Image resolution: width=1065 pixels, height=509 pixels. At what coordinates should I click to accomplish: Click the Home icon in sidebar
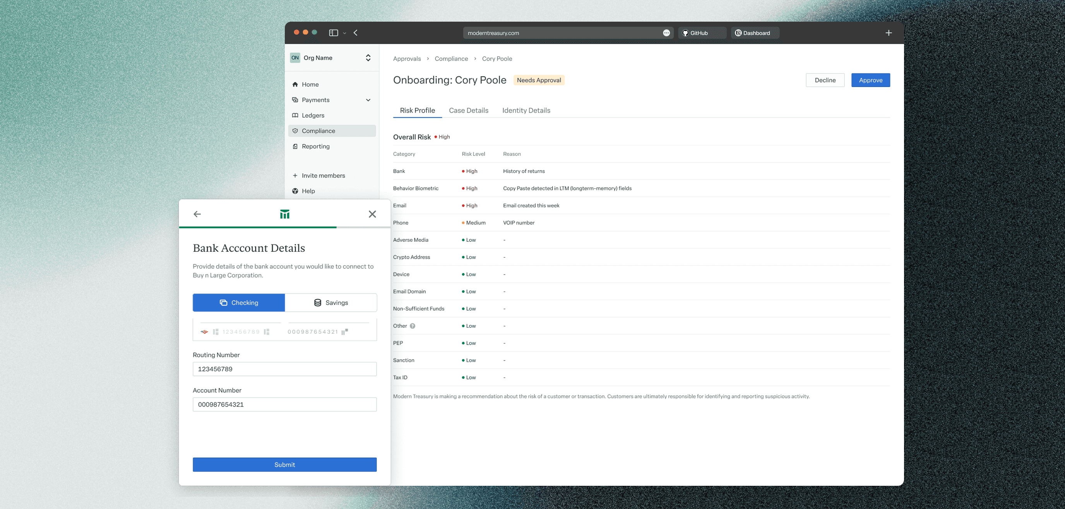[x=295, y=84]
